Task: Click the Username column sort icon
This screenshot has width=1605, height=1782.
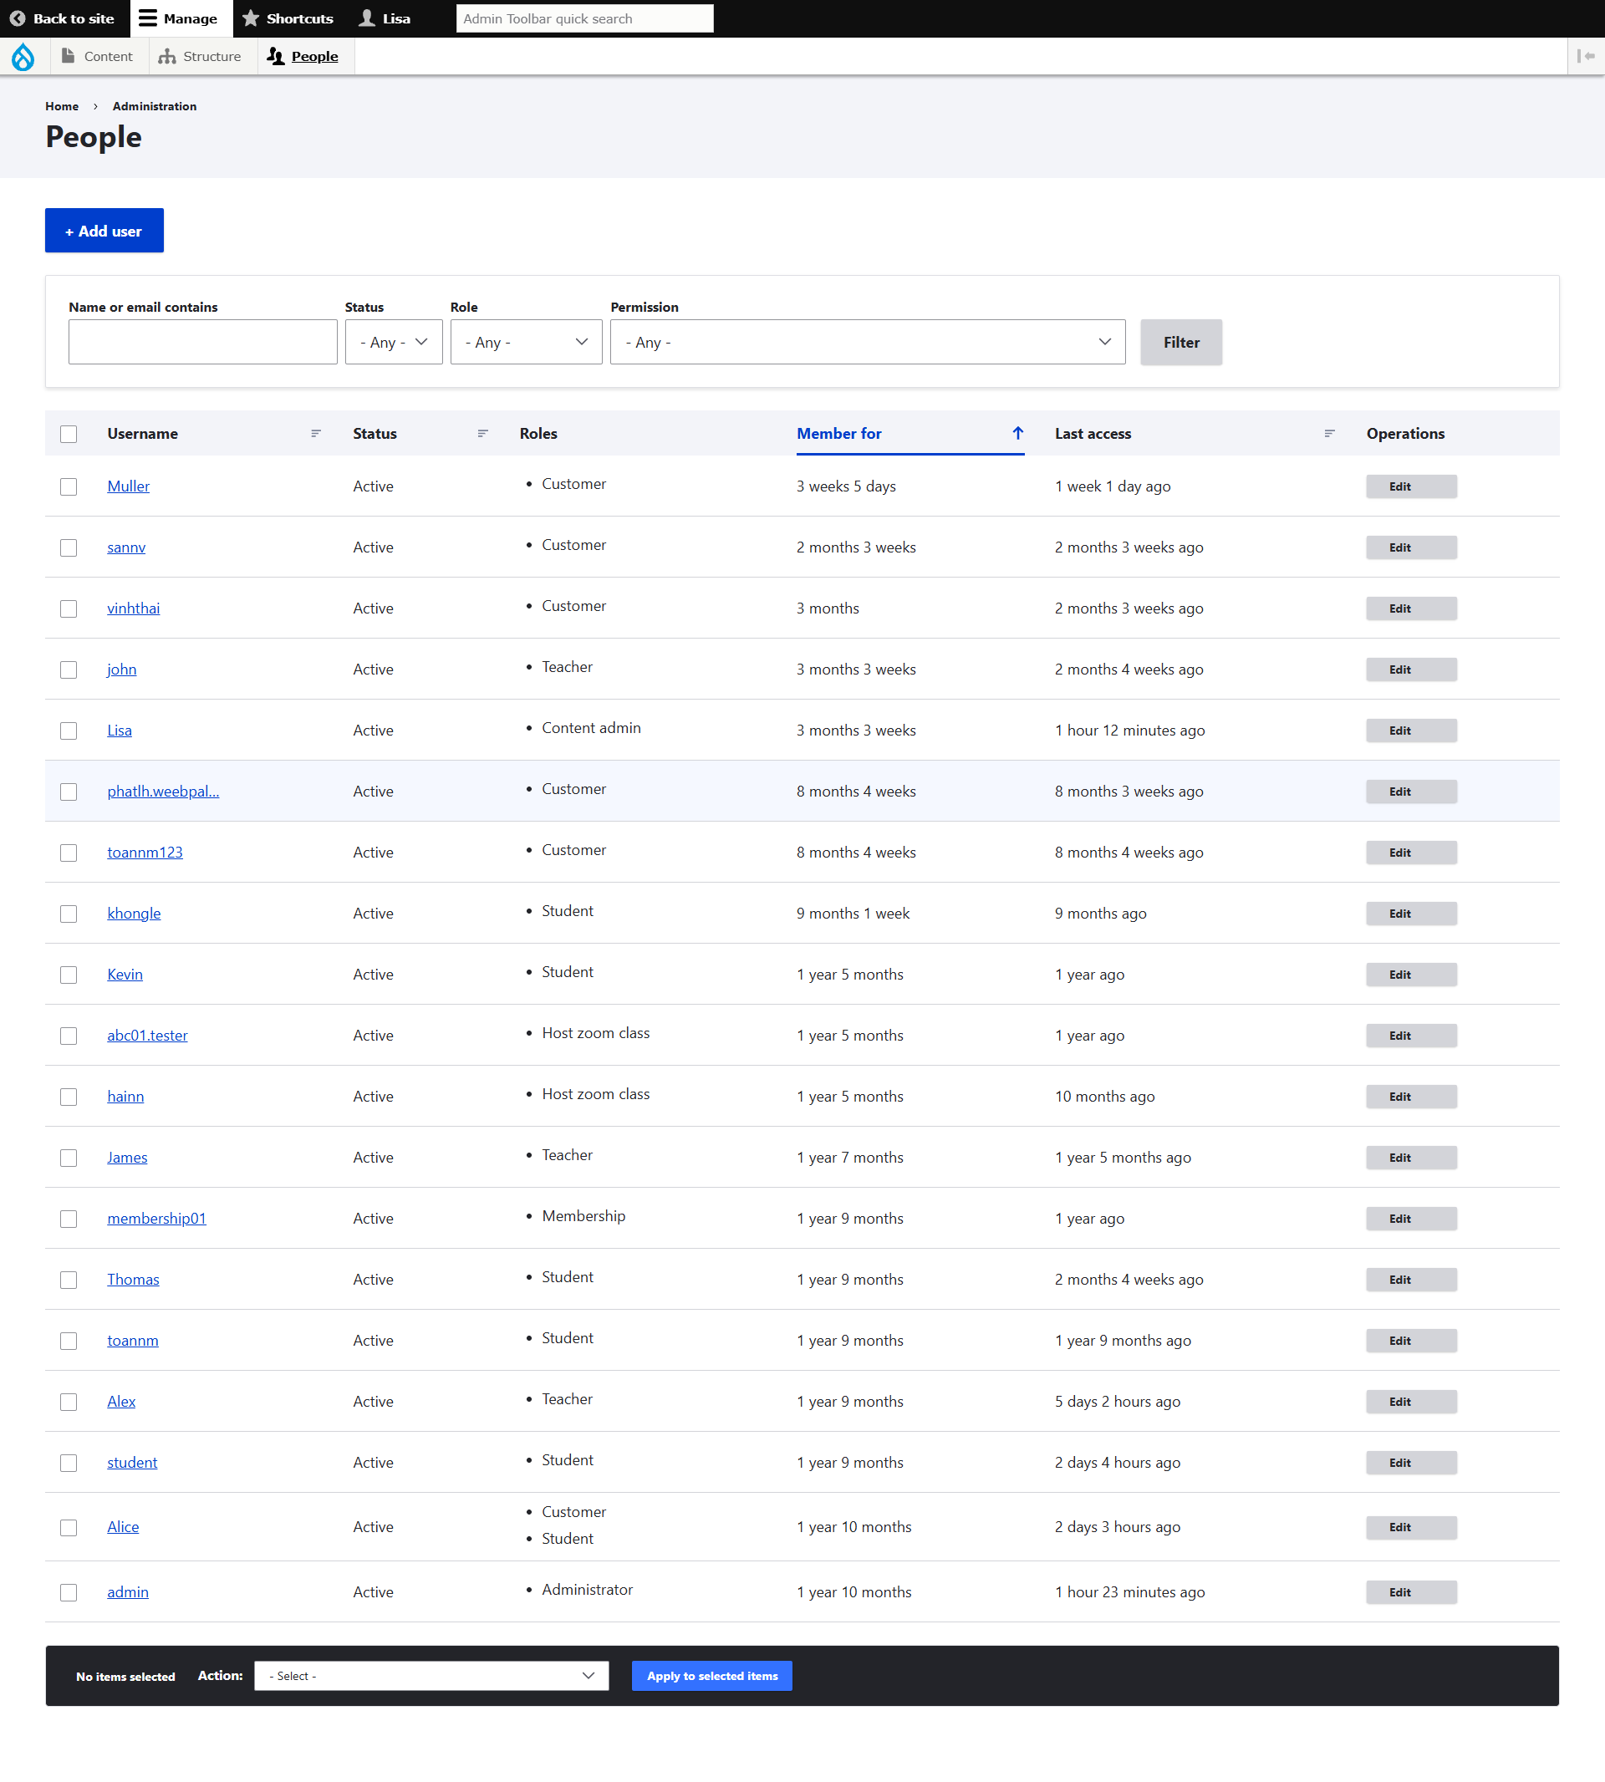Action: point(316,433)
